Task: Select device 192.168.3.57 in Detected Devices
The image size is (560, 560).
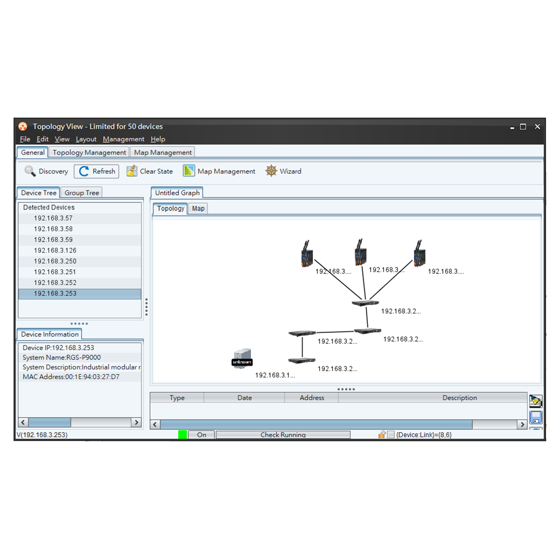Action: (x=80, y=218)
